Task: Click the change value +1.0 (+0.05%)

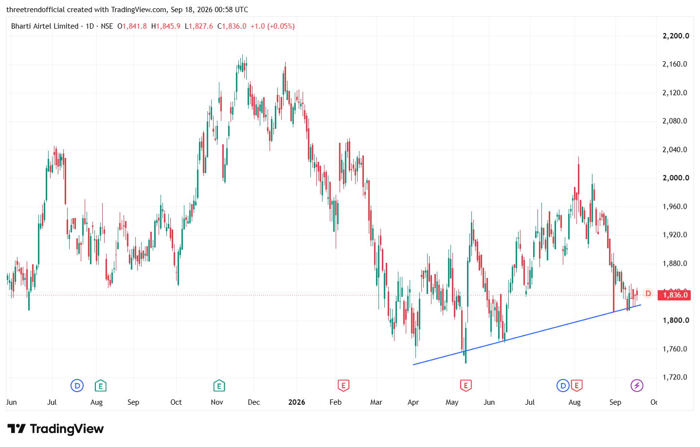Action: pos(272,26)
